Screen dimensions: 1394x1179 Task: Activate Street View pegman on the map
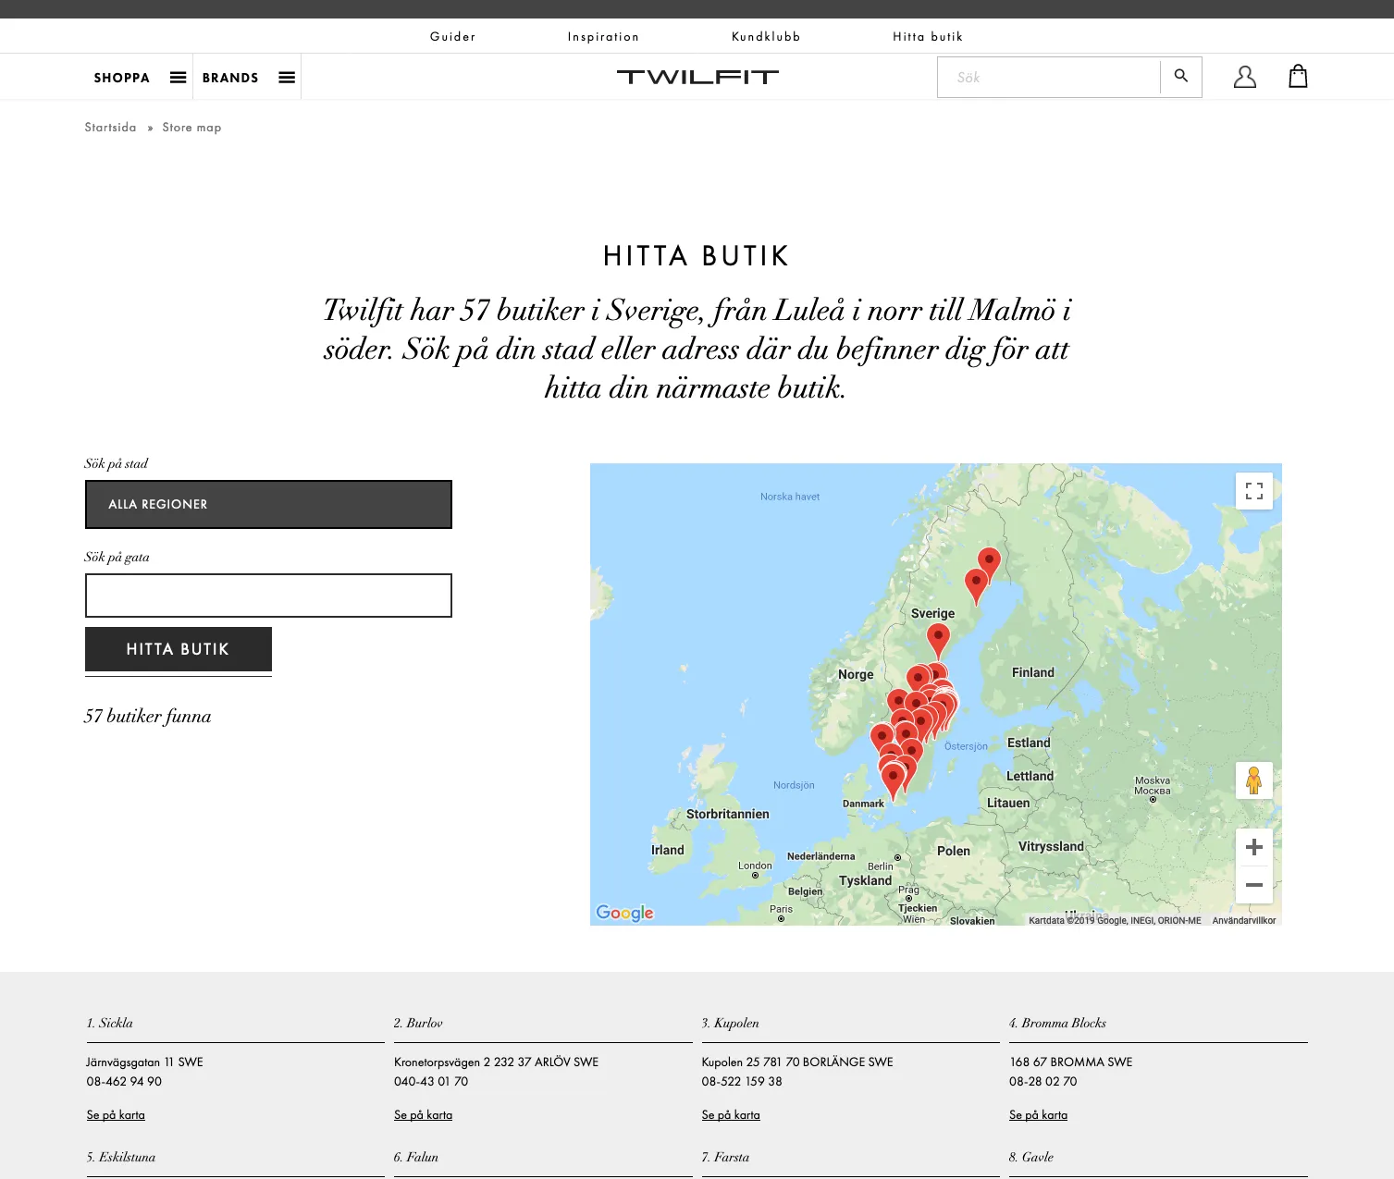(x=1253, y=780)
